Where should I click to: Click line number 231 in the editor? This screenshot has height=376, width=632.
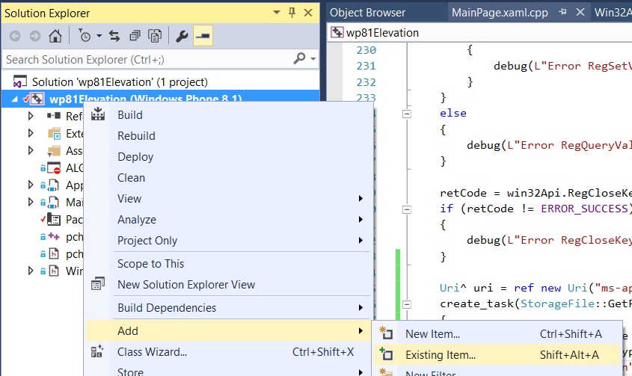366,66
